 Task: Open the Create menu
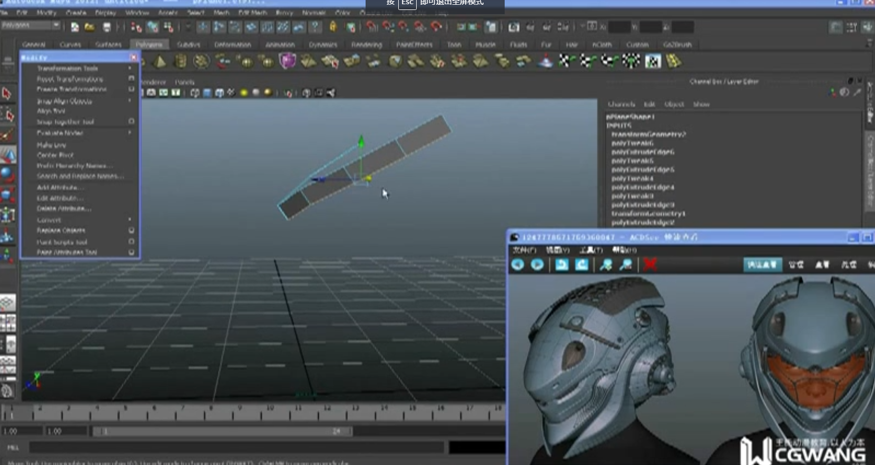(76, 13)
